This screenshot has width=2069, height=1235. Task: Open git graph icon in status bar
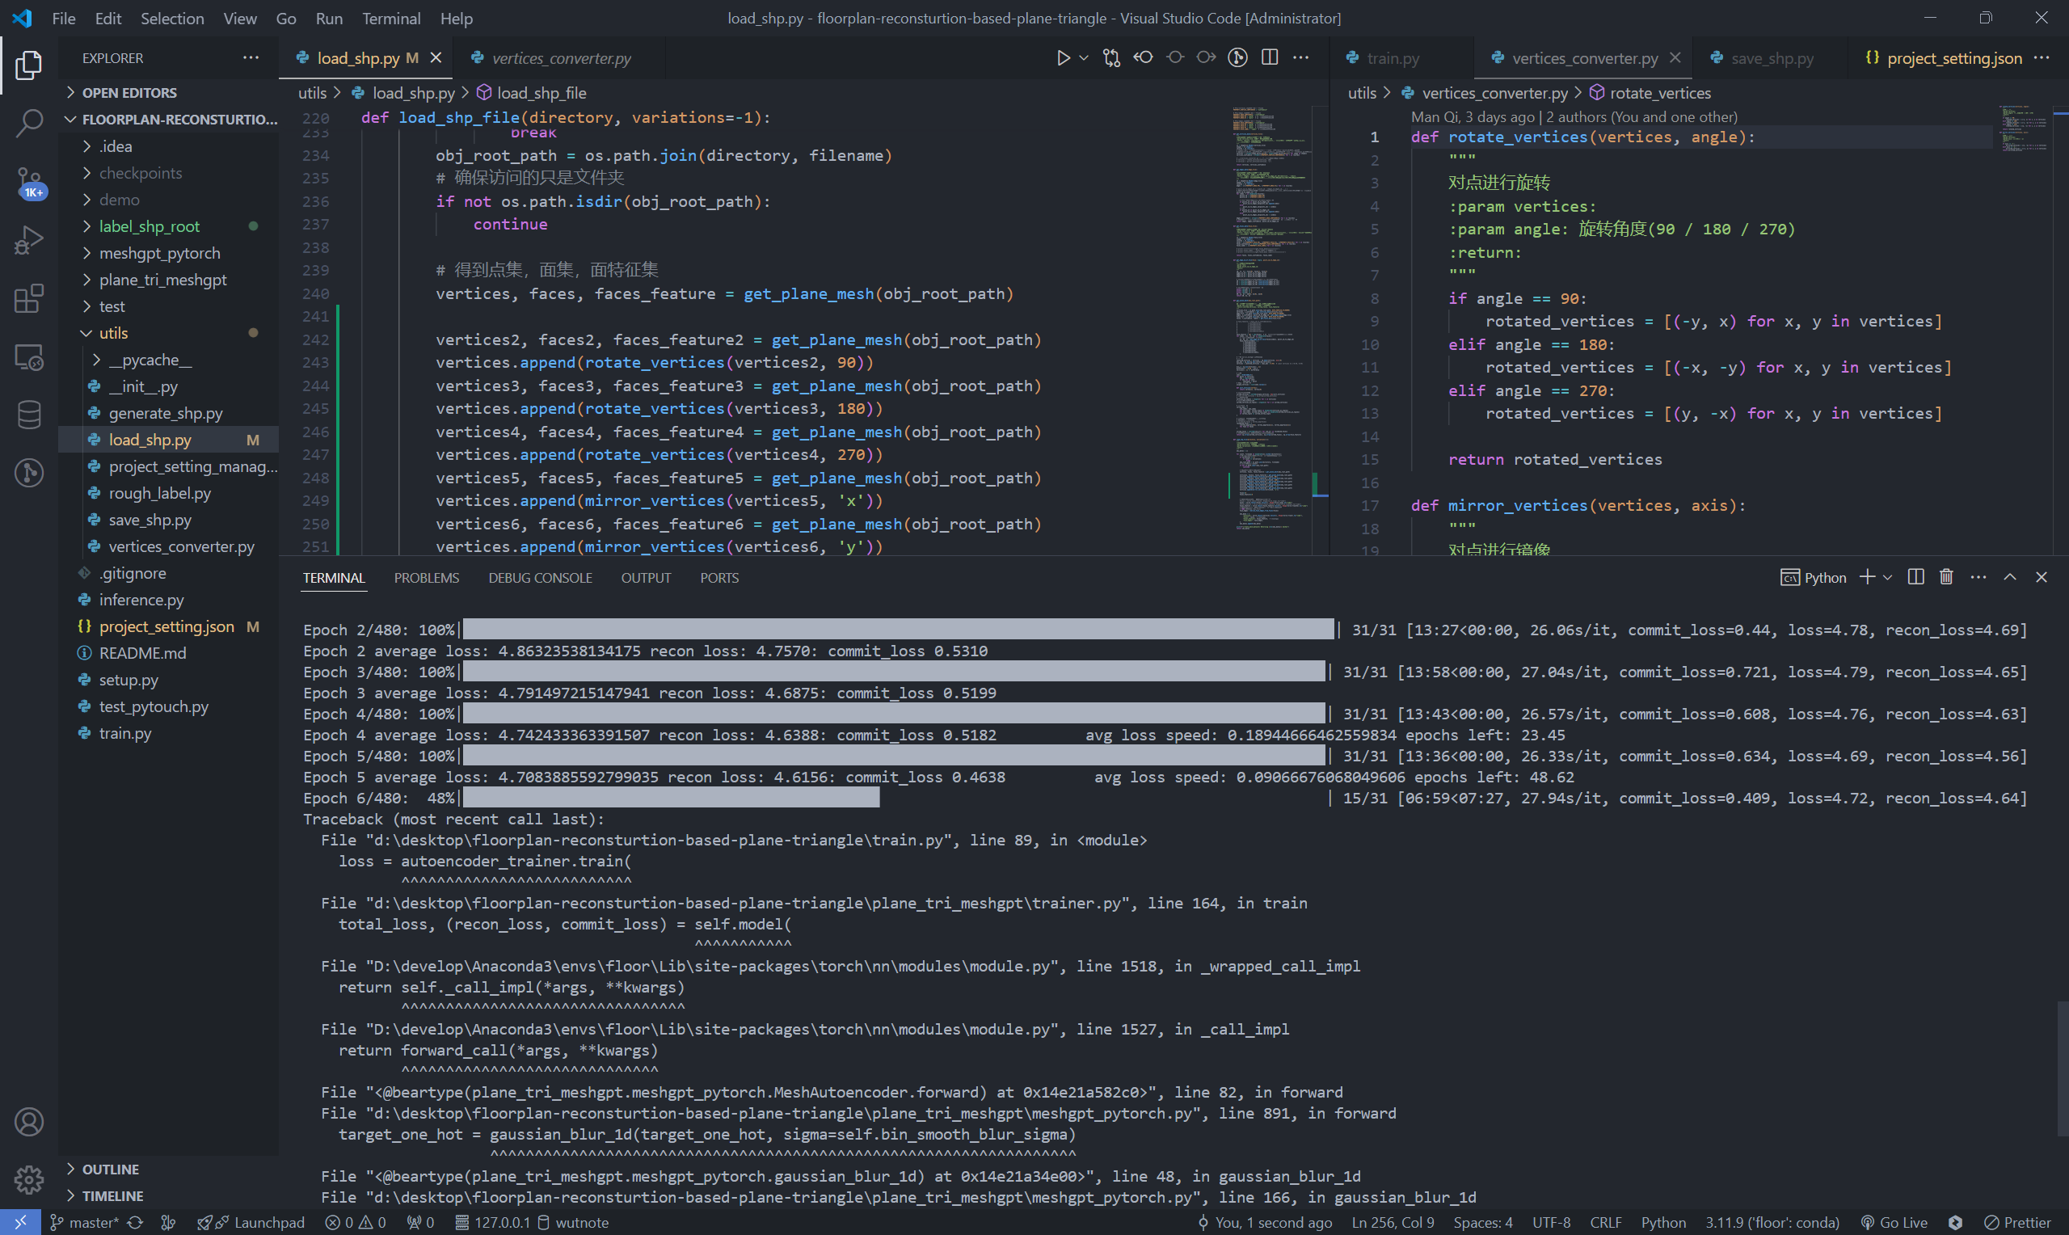tap(168, 1223)
